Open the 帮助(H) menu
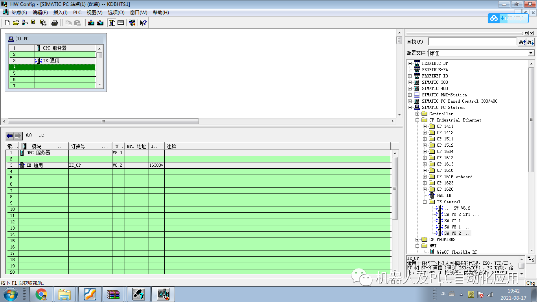The image size is (537, 302). 161,13
